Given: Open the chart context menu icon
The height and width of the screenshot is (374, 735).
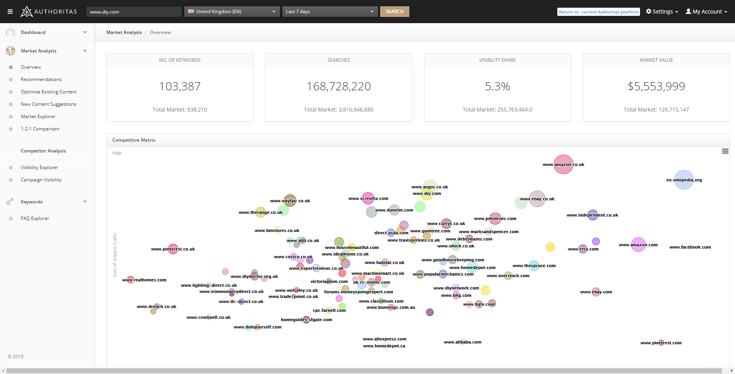Looking at the screenshot, I should coord(725,151).
